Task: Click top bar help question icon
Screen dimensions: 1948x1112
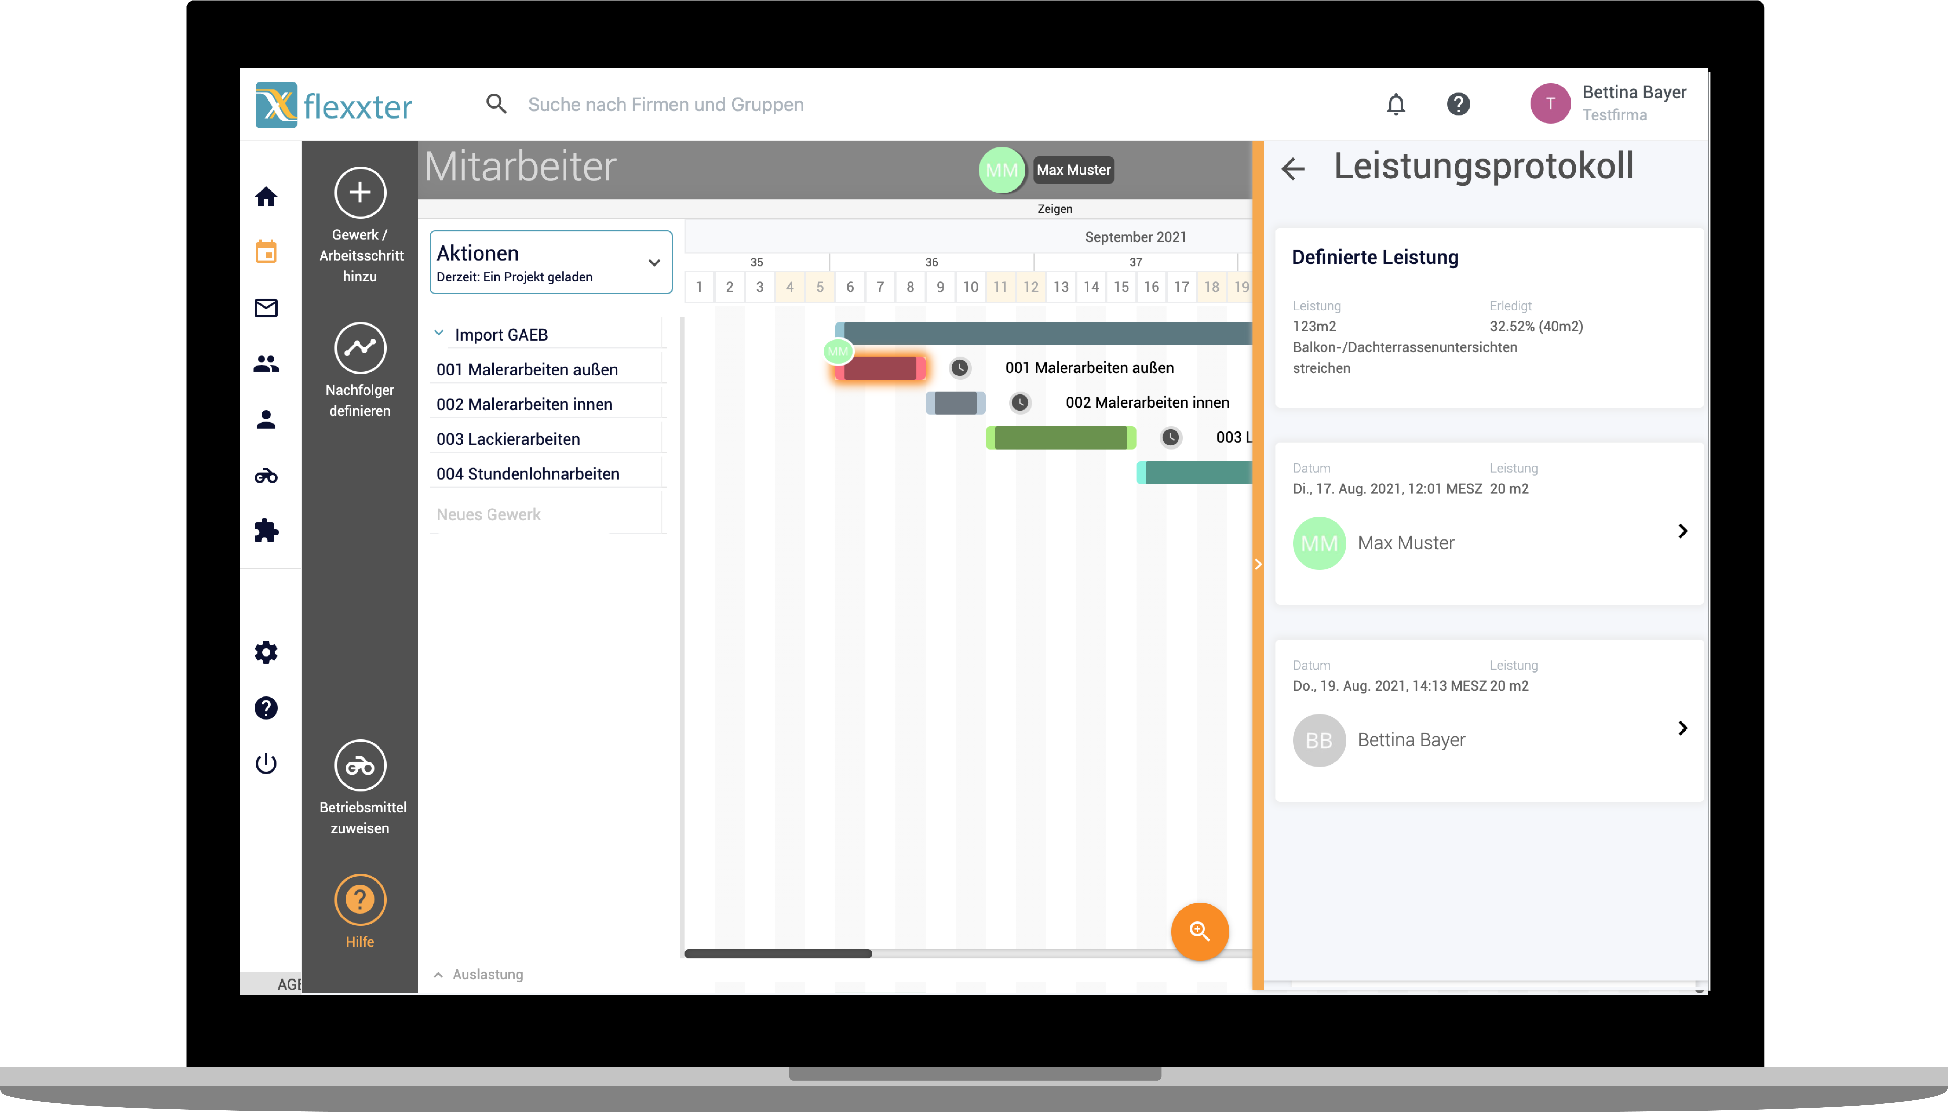Action: pyautogui.click(x=1458, y=104)
